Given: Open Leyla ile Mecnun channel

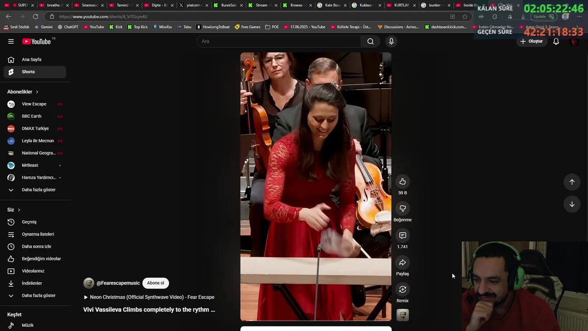Looking at the screenshot, I should click(x=35, y=141).
